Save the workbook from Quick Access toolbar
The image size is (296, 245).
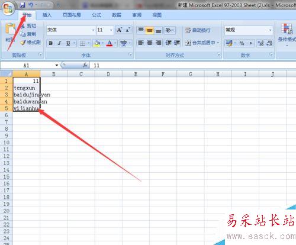pyautogui.click(x=23, y=5)
